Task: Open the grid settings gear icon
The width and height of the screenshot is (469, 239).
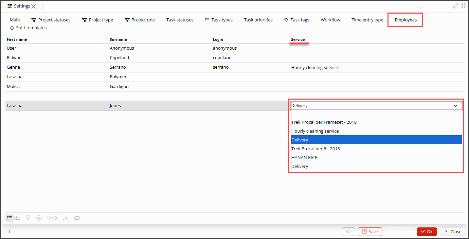Action: coord(39,218)
